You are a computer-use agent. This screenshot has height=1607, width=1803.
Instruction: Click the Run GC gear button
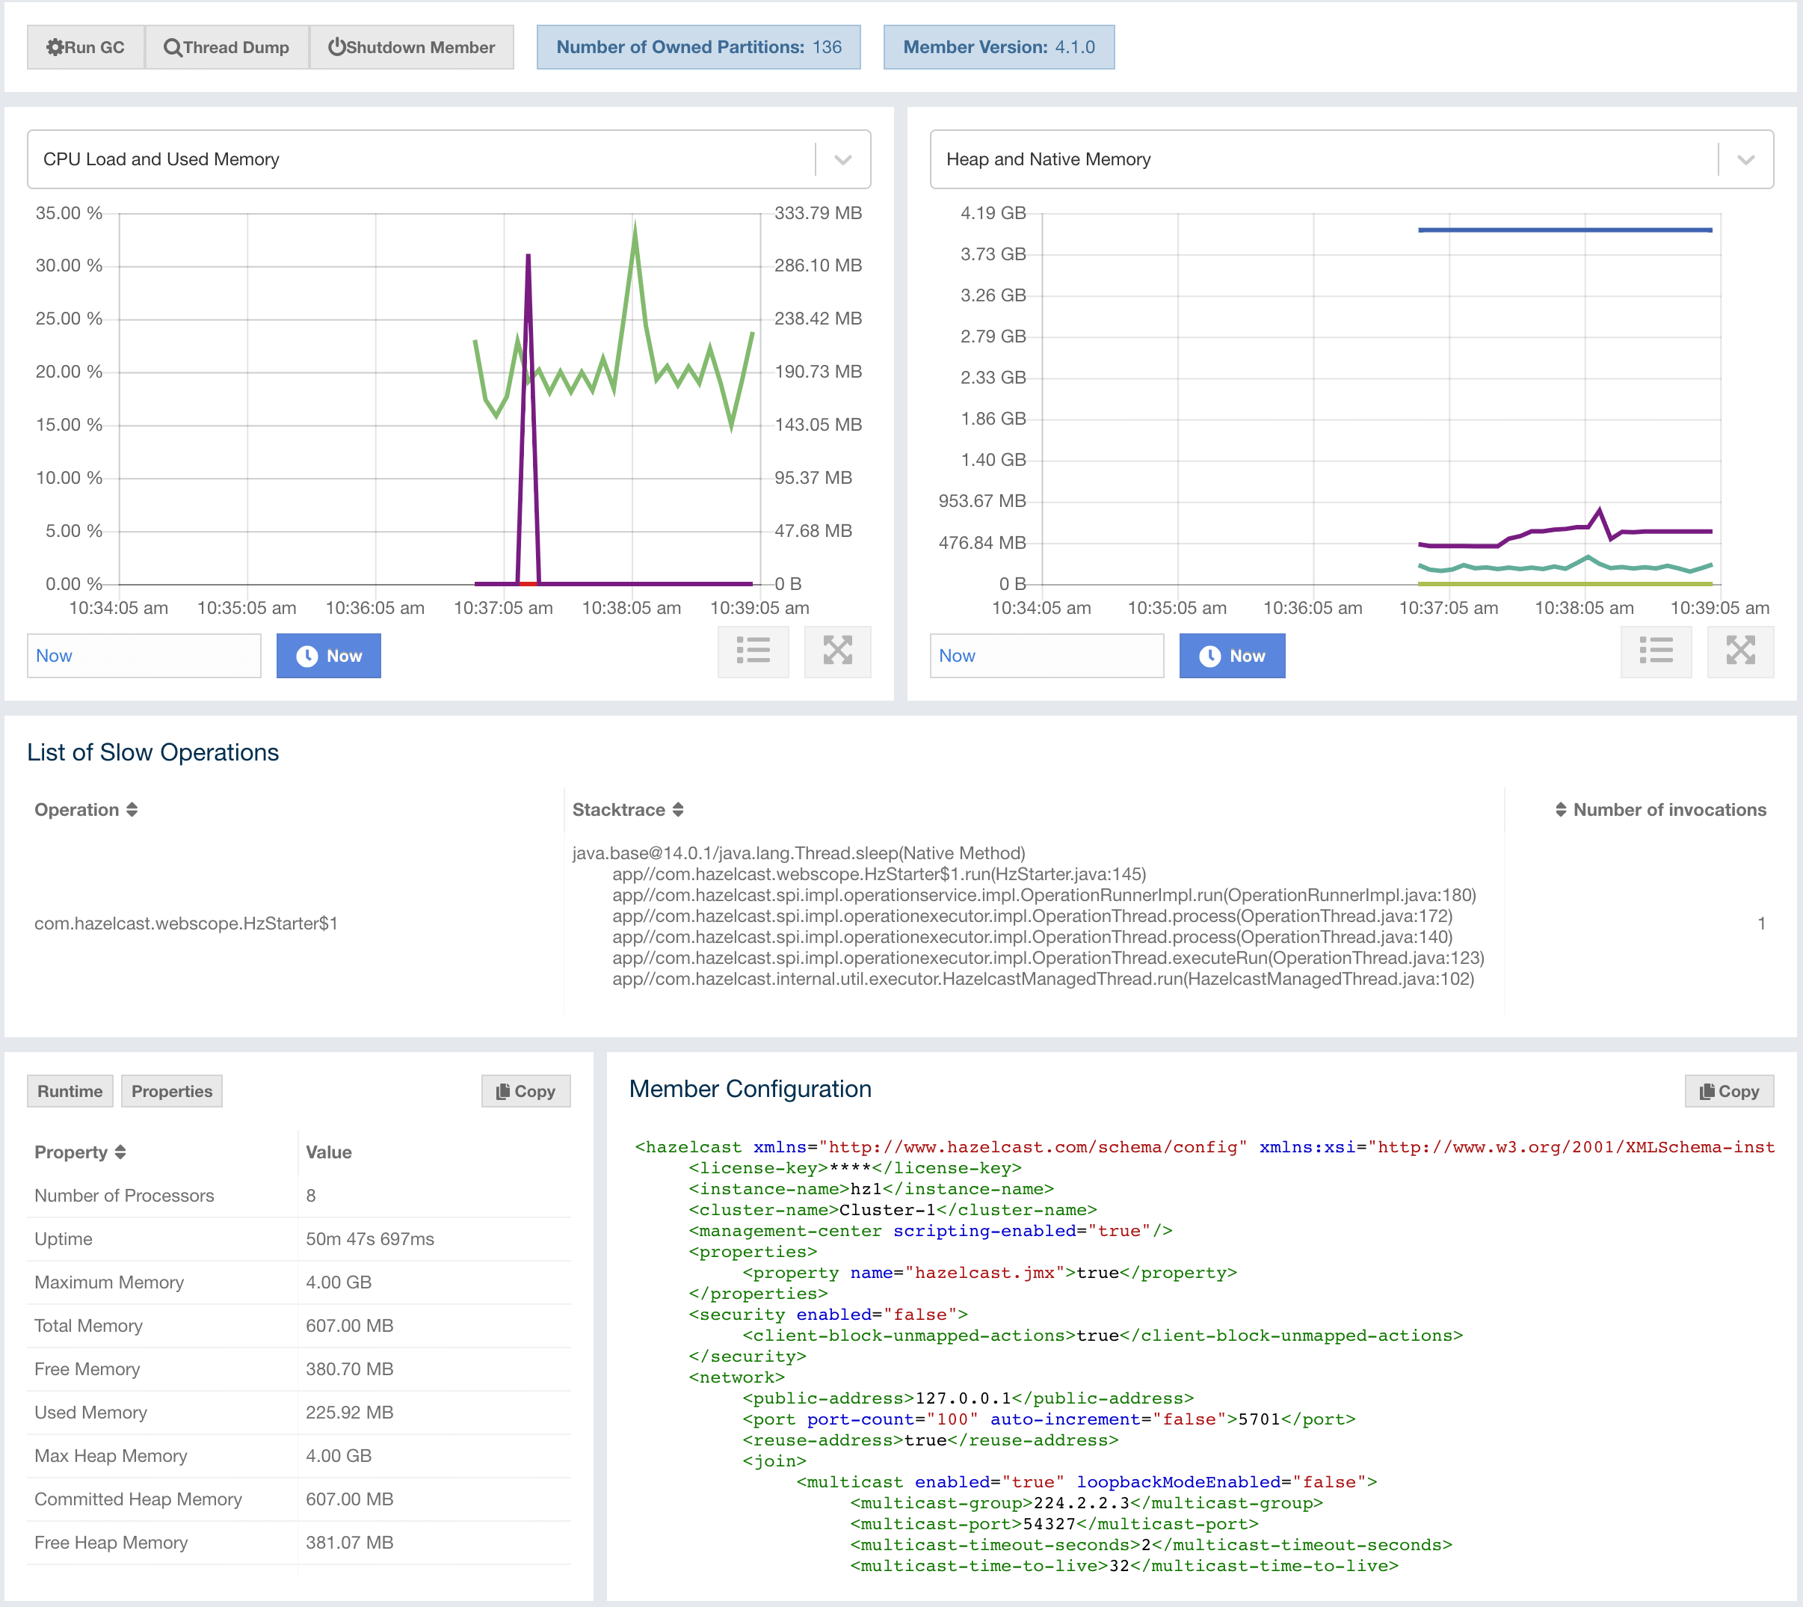[x=86, y=48]
